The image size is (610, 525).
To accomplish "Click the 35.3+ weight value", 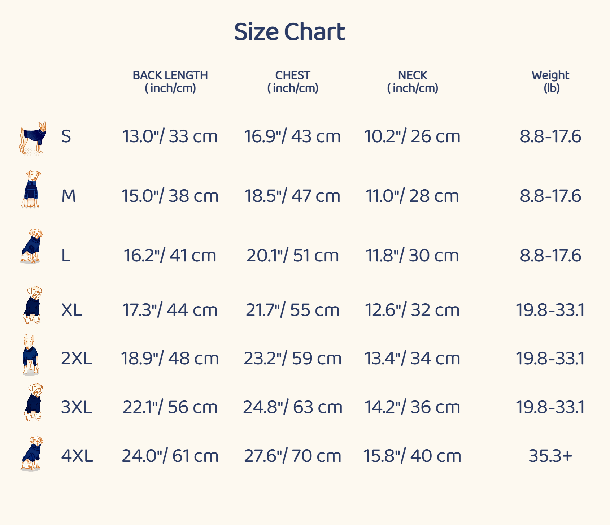I will (x=550, y=456).
